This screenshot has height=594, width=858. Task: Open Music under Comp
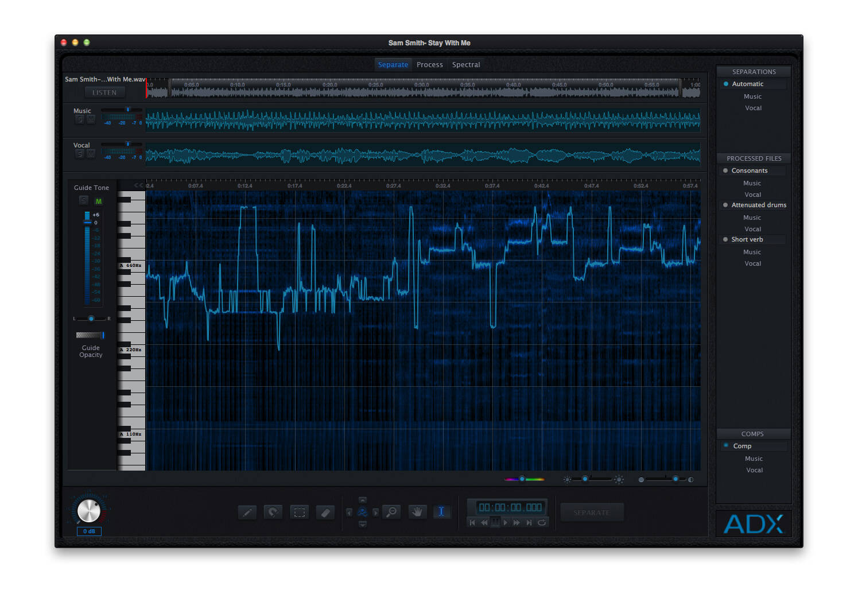pyautogui.click(x=754, y=459)
